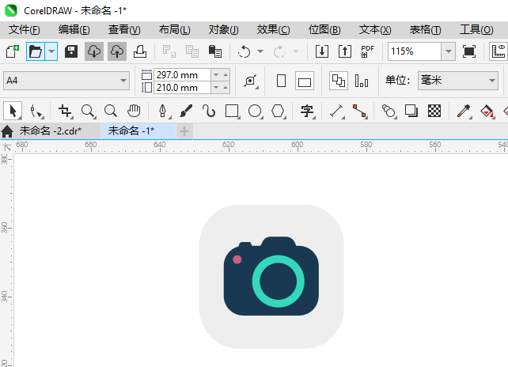Open the A4 page size dropdown
Viewport: 508px width, 367px height.
(66, 81)
